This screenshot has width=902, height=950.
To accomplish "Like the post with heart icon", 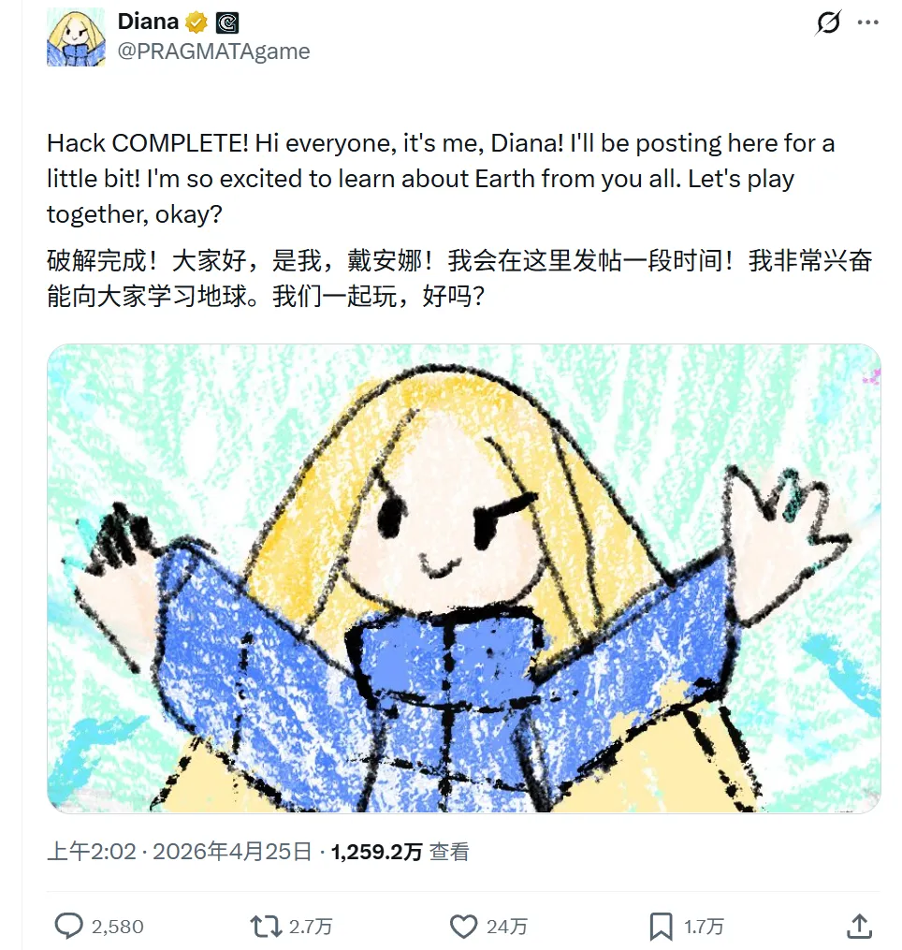I will coord(463,927).
